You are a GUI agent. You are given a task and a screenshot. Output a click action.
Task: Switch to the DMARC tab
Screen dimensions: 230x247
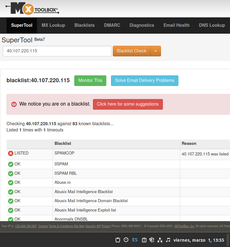(x=112, y=25)
